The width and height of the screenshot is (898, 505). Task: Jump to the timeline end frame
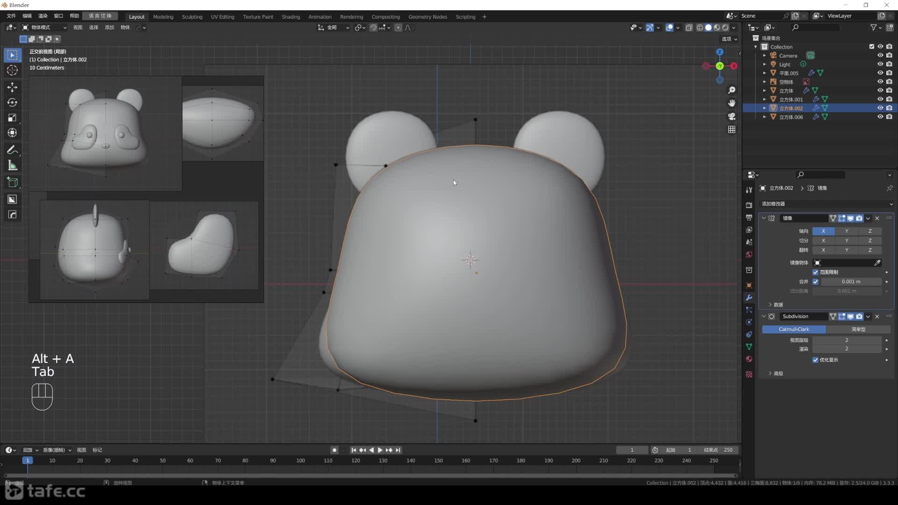(398, 450)
